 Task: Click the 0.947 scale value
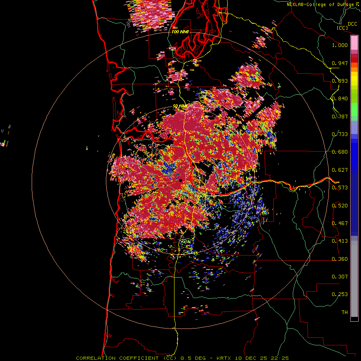click(x=340, y=63)
